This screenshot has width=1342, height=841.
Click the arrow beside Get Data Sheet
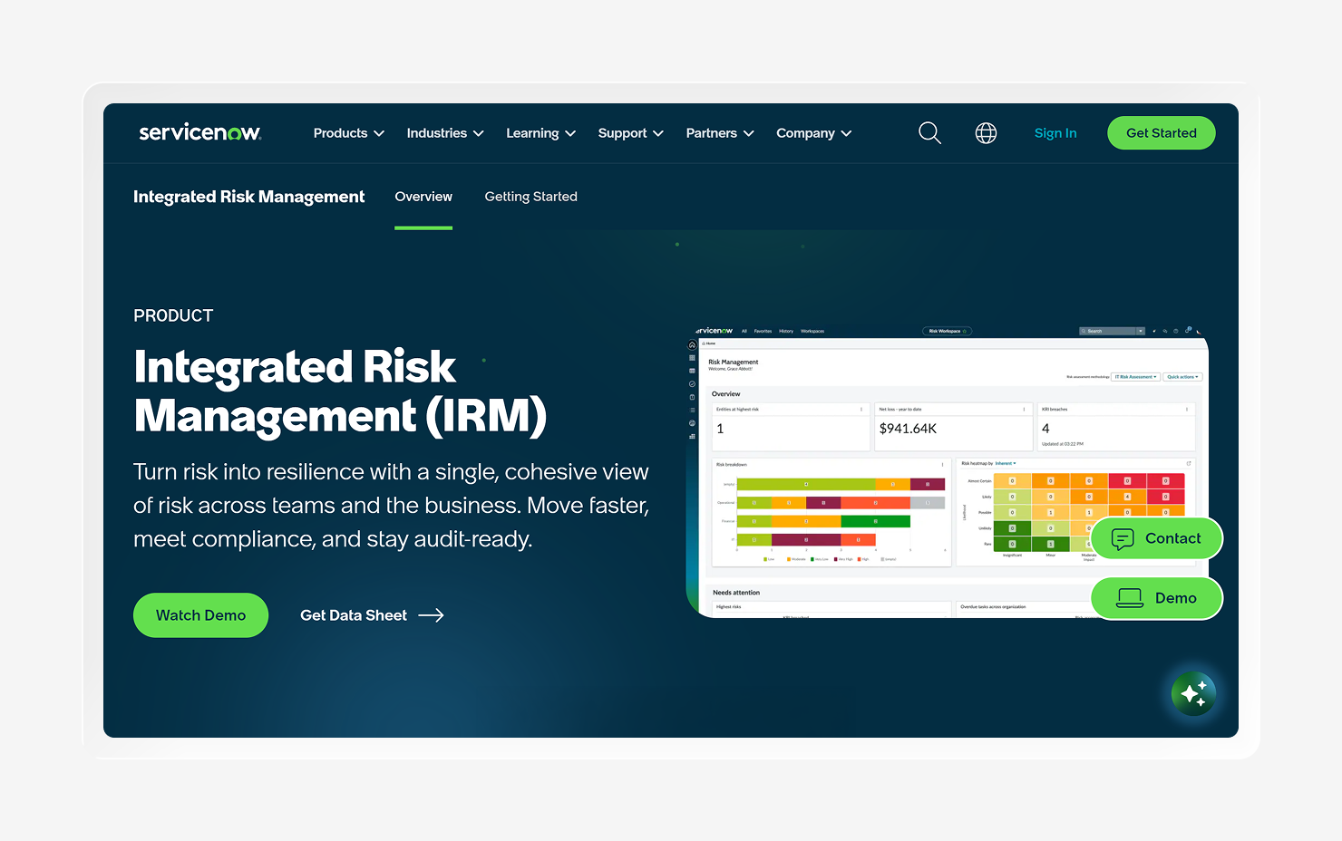(431, 615)
